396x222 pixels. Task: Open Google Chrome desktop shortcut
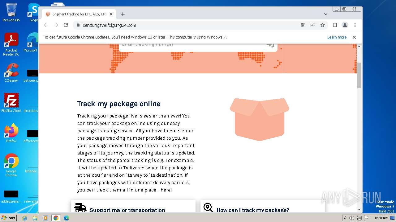click(x=11, y=165)
